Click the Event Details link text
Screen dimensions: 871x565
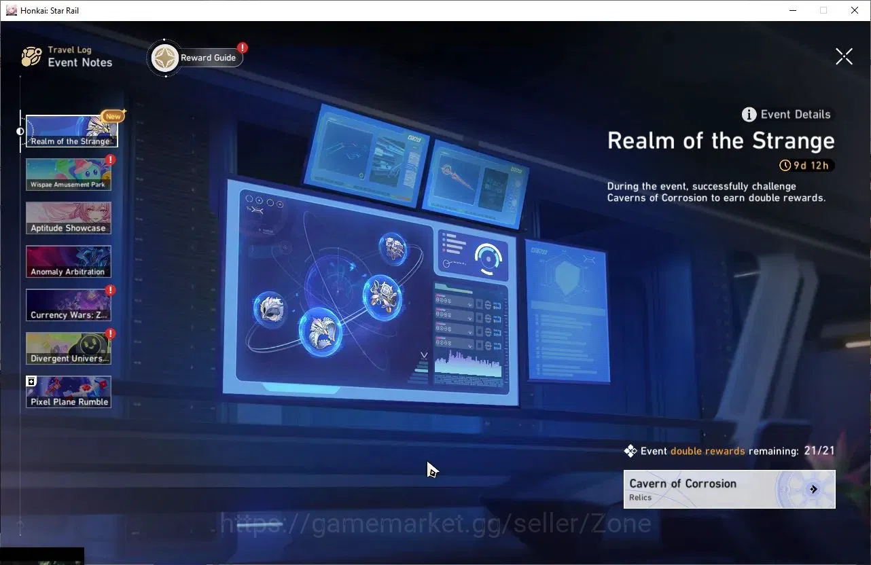pos(796,114)
